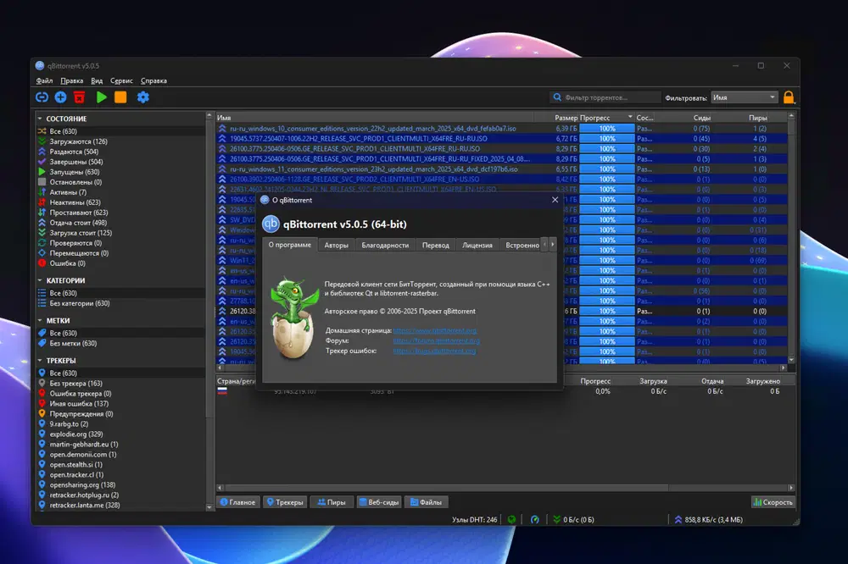Viewport: 848px width, 564px height.
Task: Select the ru-ru_windows_11_consumer_editions torrent row
Action: tap(502, 169)
